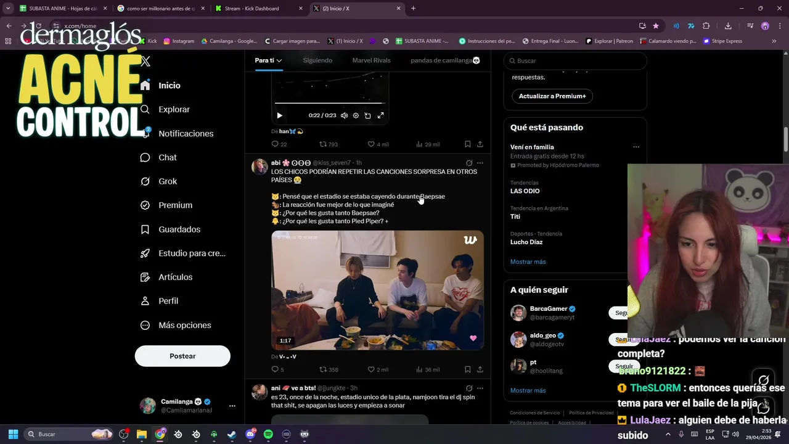The height and width of the screenshot is (444, 789).
Task: Open video player settings gear
Action: pyautogui.click(x=356, y=115)
